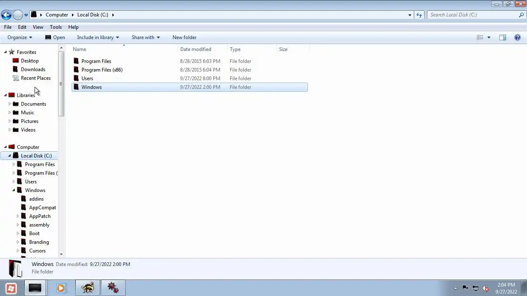Expand the AppPatch folder
527x296 pixels.
point(18,216)
